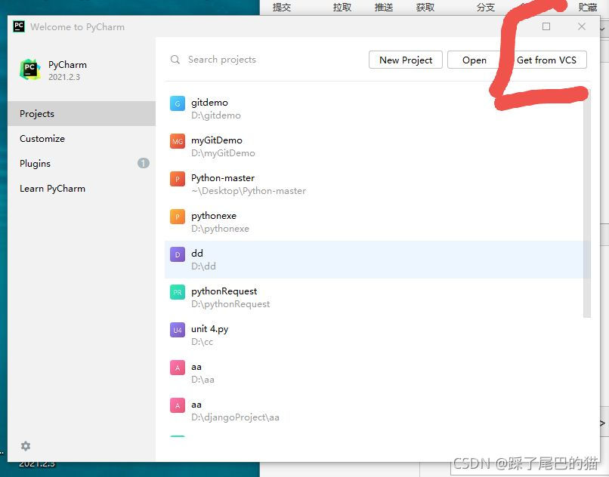The height and width of the screenshot is (477, 609).
Task: Click the orange MG myGitDemo icon
Action: coord(178,141)
